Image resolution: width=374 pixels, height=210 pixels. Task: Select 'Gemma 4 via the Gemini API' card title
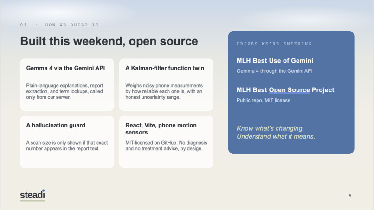(x=65, y=68)
